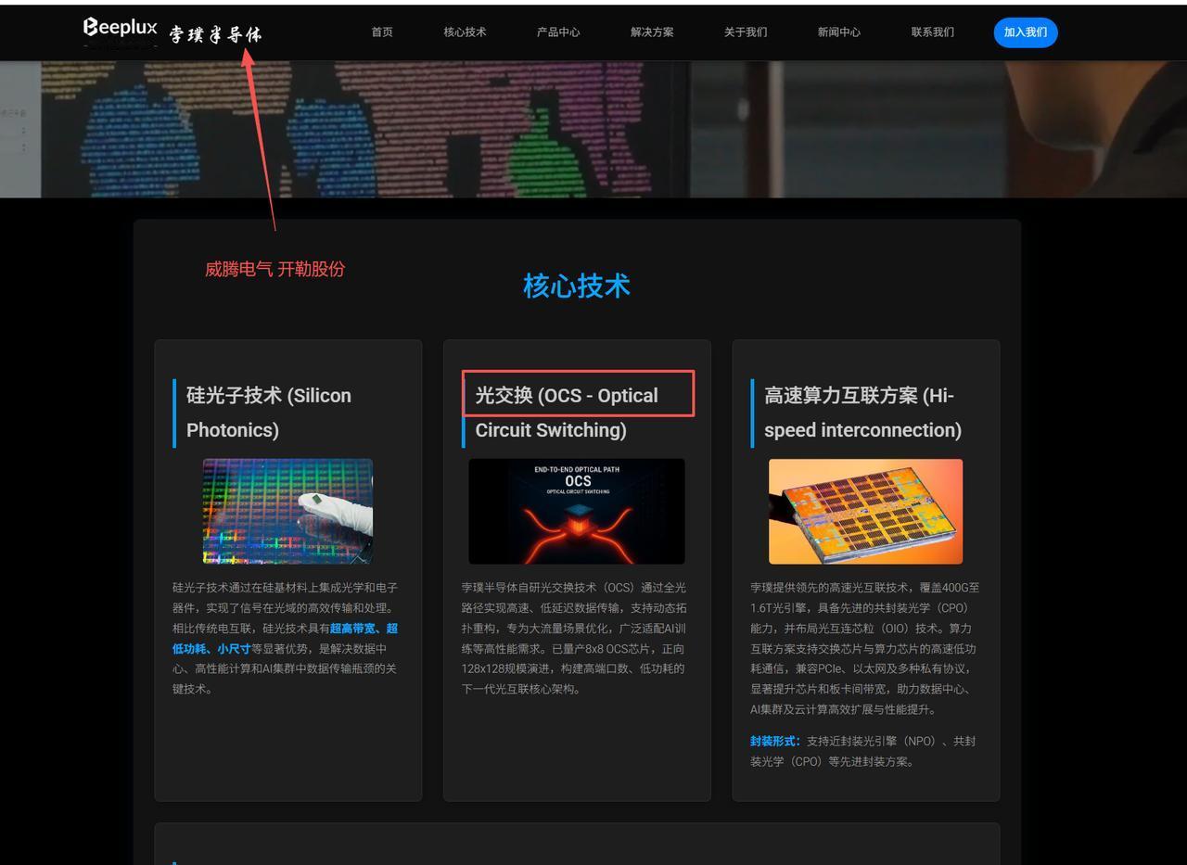
Task: Click the hero banner background image
Action: coord(593,130)
